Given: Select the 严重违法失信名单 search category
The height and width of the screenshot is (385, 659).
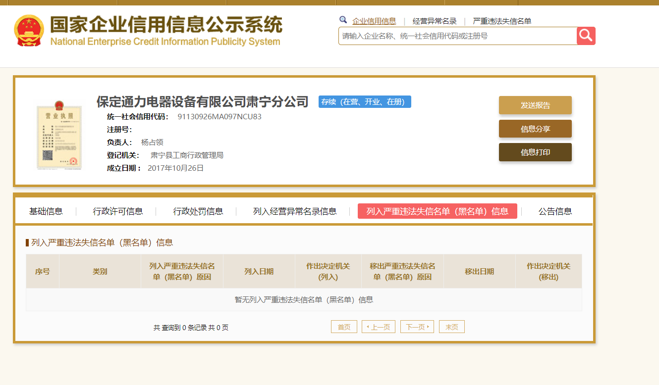Looking at the screenshot, I should [x=502, y=21].
